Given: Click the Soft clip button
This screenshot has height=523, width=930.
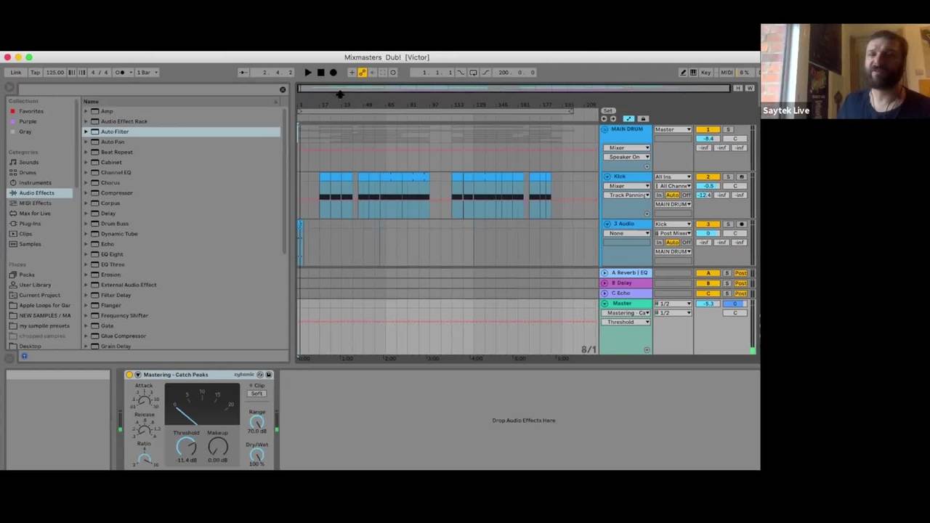Looking at the screenshot, I should pyautogui.click(x=256, y=394).
